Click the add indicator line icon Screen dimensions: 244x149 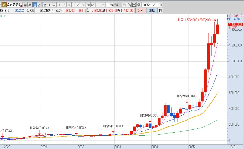point(129,5)
